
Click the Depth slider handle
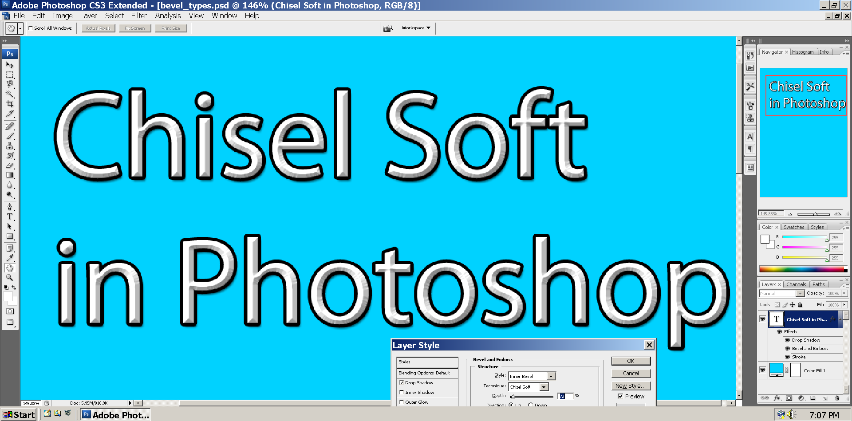click(x=513, y=397)
